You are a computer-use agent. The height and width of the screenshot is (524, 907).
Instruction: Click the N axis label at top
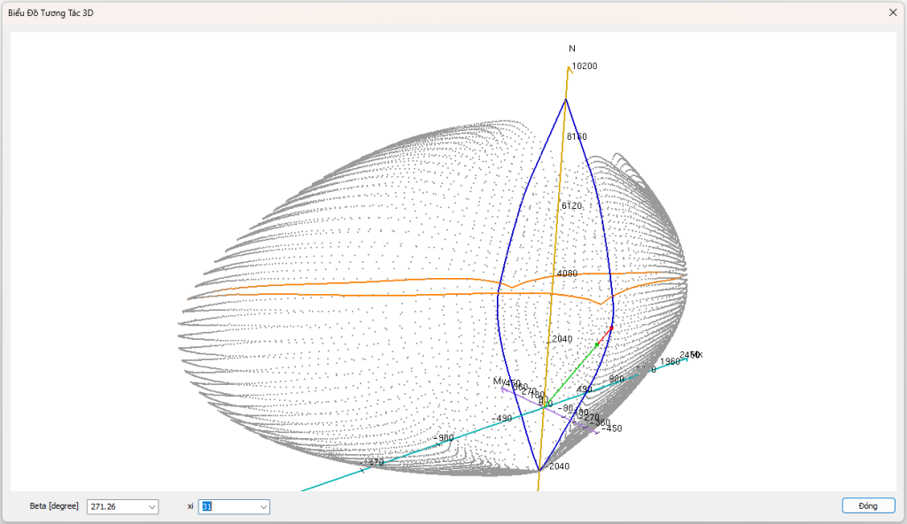pyautogui.click(x=572, y=49)
